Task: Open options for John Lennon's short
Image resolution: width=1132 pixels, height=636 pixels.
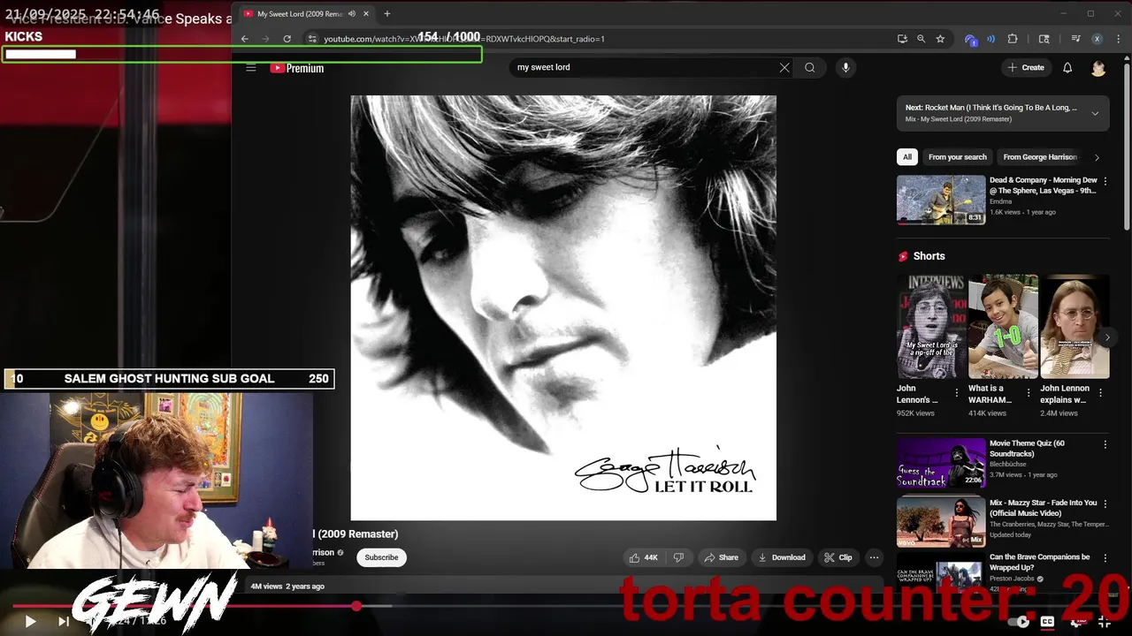Action: tap(956, 393)
